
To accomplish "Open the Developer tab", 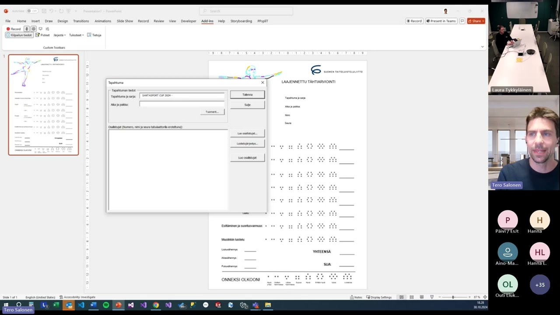I will click(x=189, y=21).
